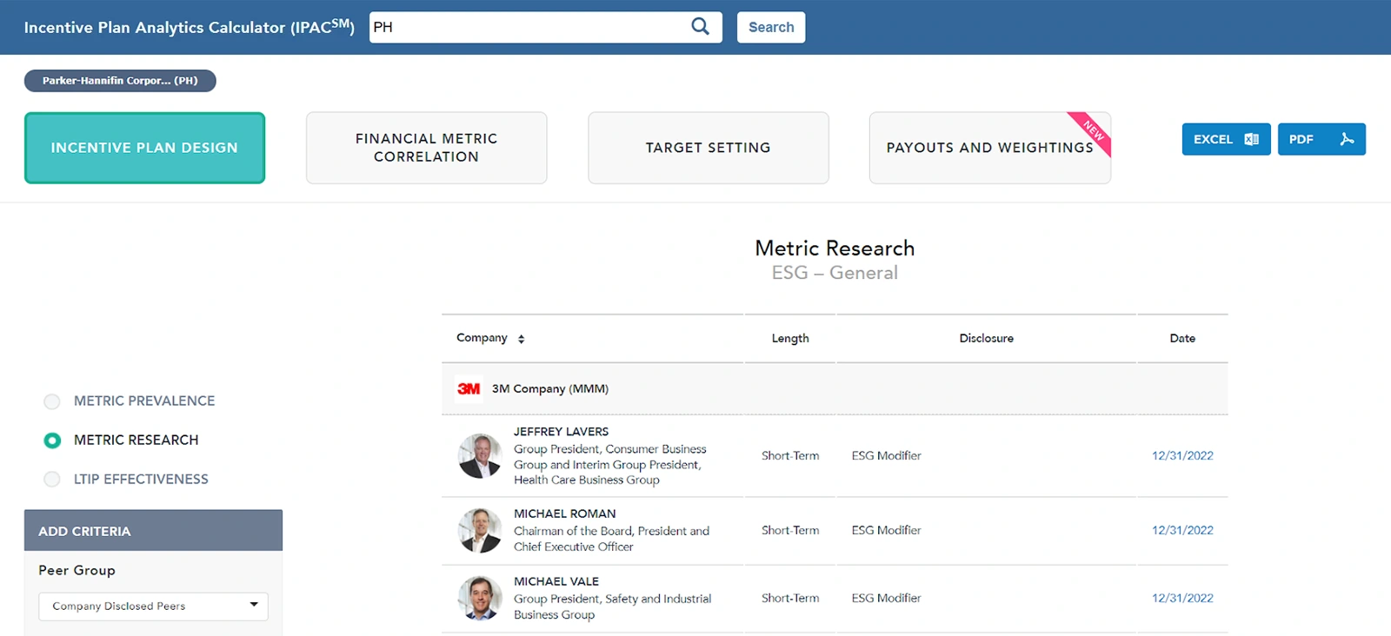Click the magnifying glass search icon
1391x636 pixels.
700,27
